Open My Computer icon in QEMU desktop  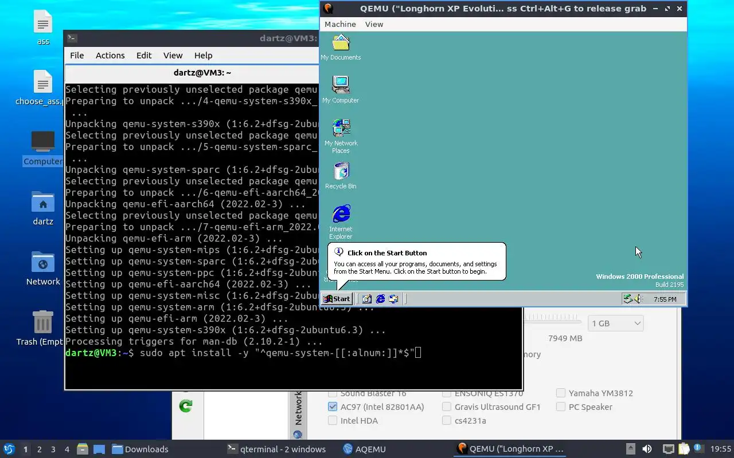[341, 90]
